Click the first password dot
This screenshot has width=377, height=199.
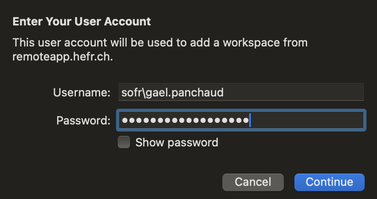(125, 120)
